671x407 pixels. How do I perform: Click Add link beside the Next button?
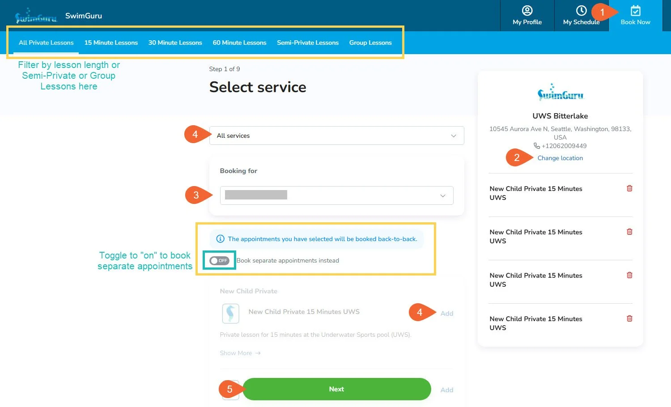[446, 390]
